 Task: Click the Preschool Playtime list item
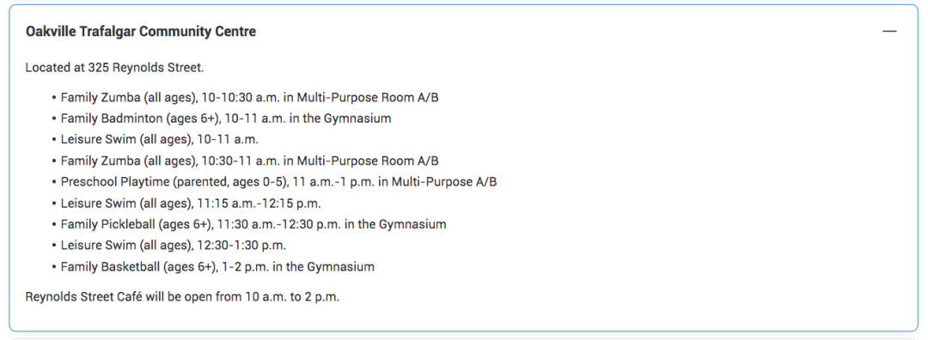tap(278, 182)
